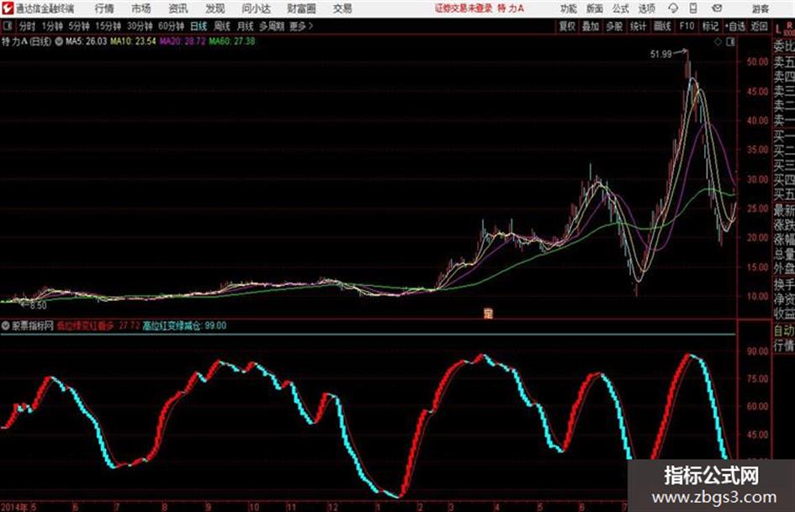
Task: Click the 50.00 price axis label
Action: tap(757, 62)
